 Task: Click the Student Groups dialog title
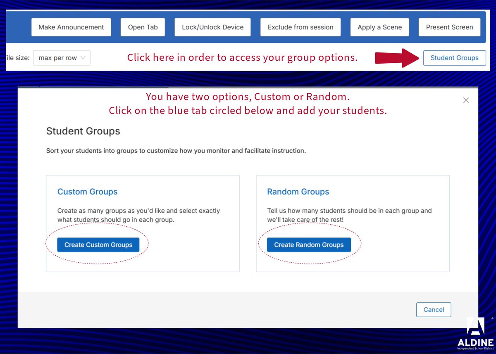tap(83, 131)
